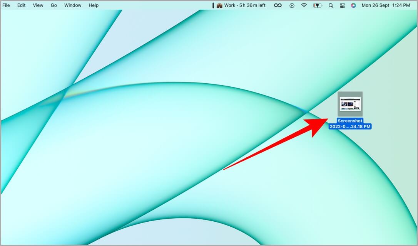
Task: Click the Work focus briefcase icon
Action: (219, 5)
